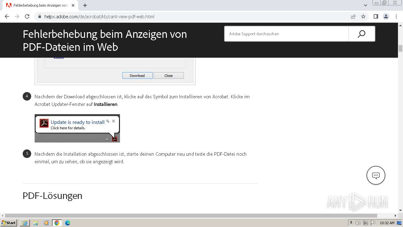Bookmark this page with the star
This screenshot has height=227, width=403.
[x=363, y=16]
